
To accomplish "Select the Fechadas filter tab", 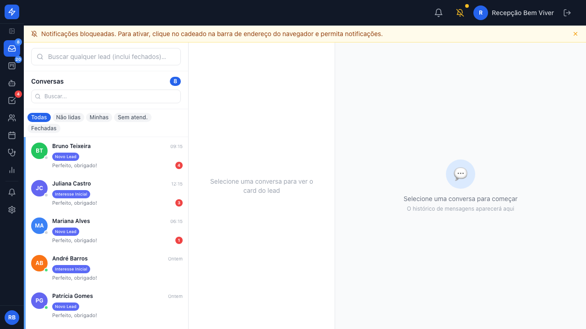I will (44, 128).
